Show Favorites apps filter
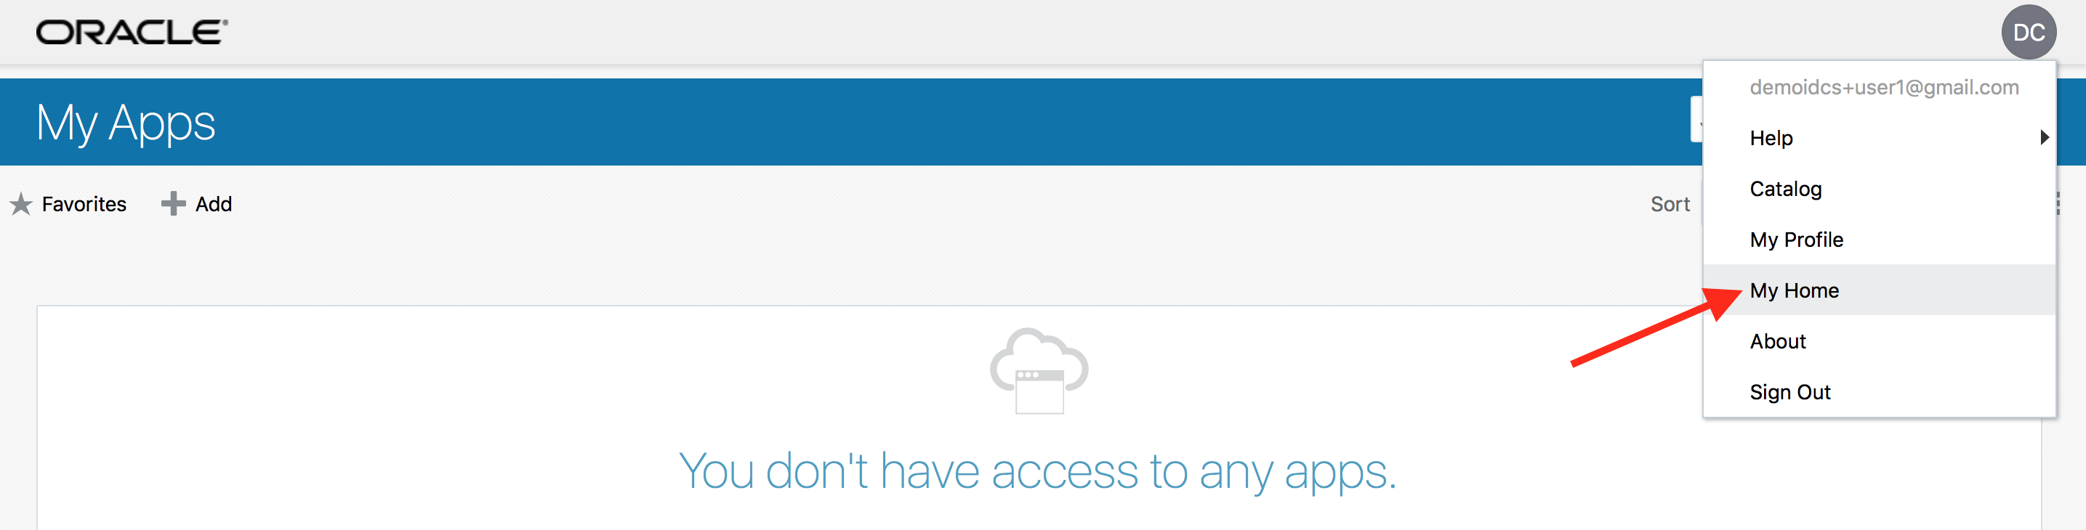The image size is (2086, 530). (84, 204)
